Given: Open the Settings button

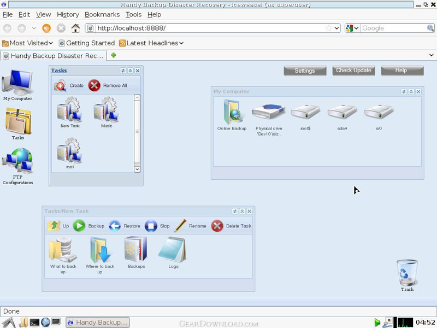Looking at the screenshot, I should (305, 71).
